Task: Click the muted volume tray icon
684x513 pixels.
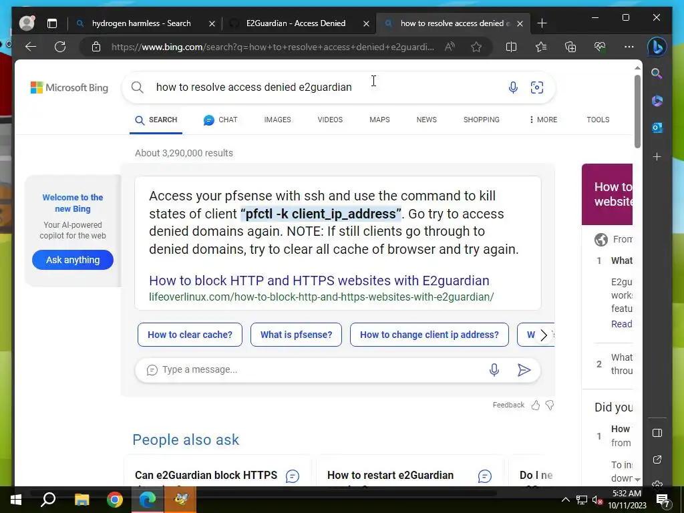Action: [x=597, y=500]
